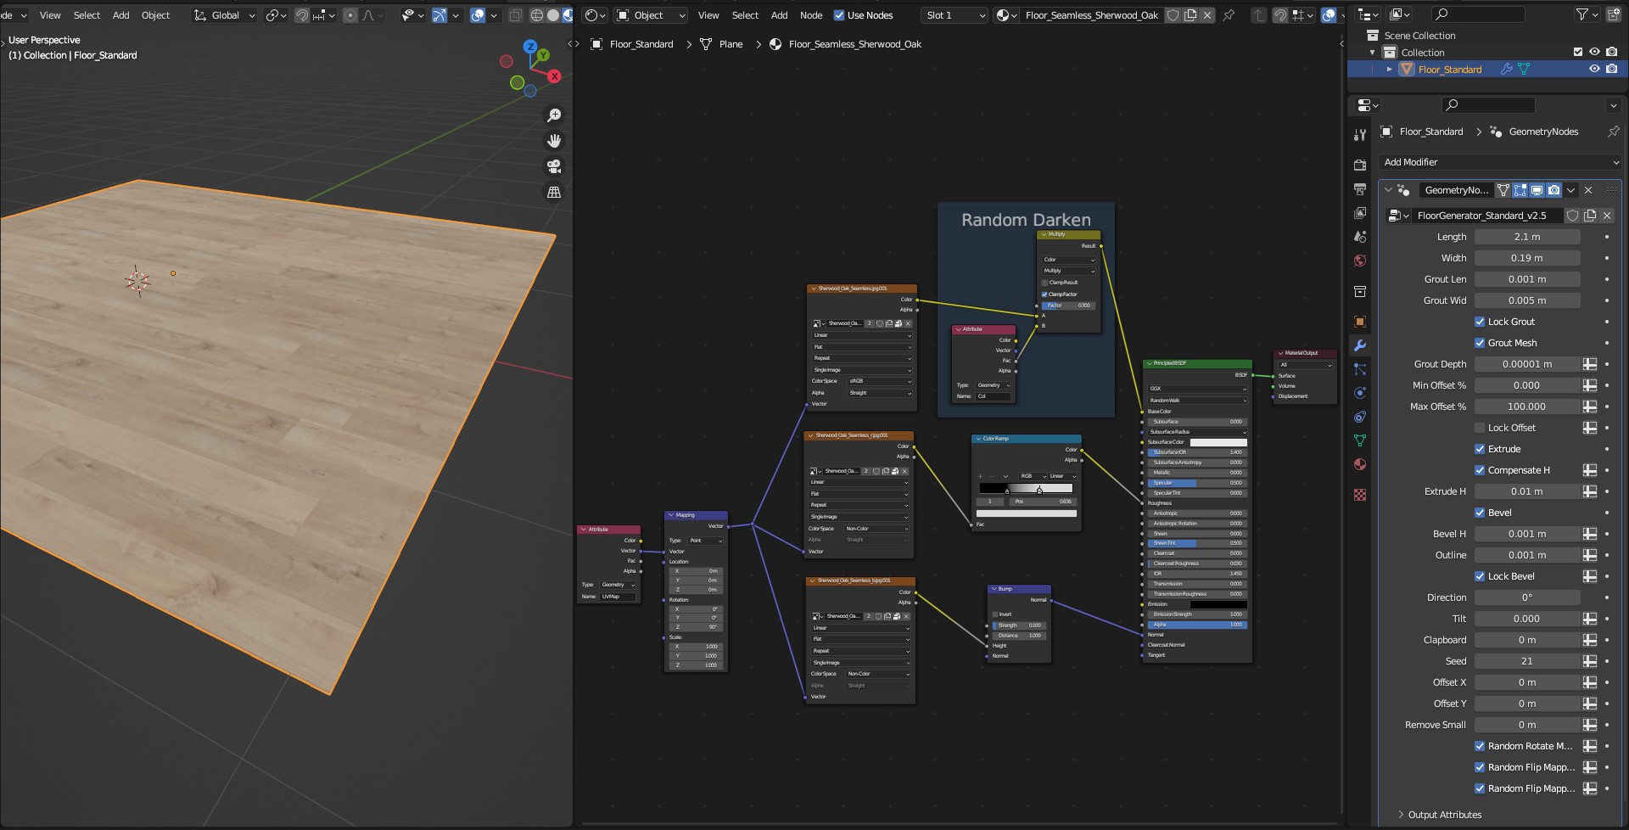
Task: Remove the GeometryNodes modifier with X button
Action: [x=1588, y=190]
